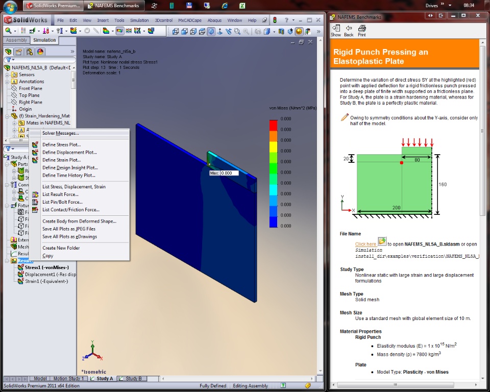This screenshot has height=392, width=490.
Task: Click the feature tree filter field
Action: [x=40, y=60]
